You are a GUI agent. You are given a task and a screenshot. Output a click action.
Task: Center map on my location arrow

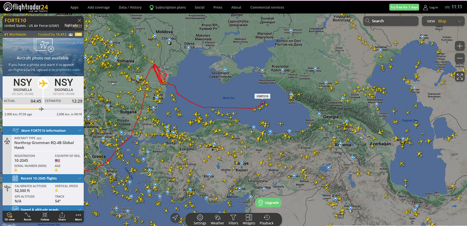[x=175, y=218]
